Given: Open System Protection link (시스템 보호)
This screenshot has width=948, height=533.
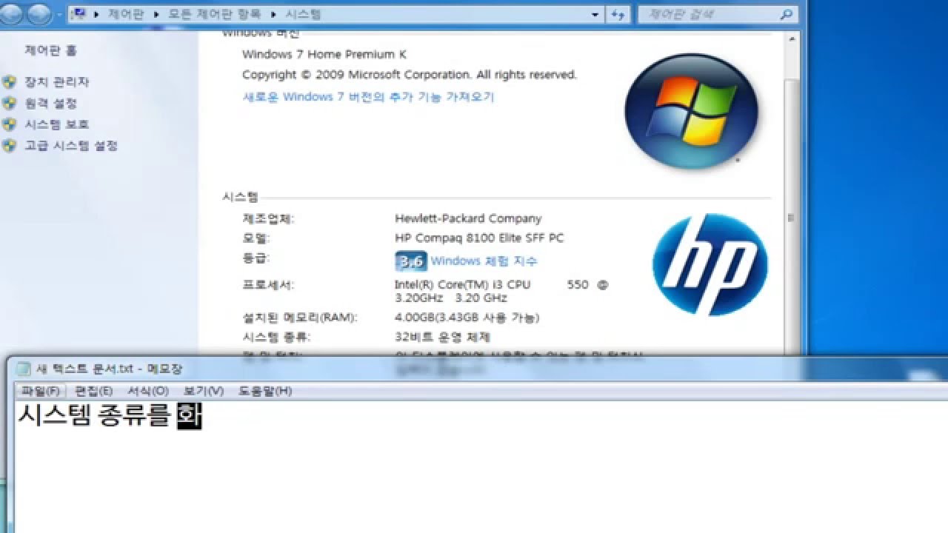Looking at the screenshot, I should (x=57, y=124).
